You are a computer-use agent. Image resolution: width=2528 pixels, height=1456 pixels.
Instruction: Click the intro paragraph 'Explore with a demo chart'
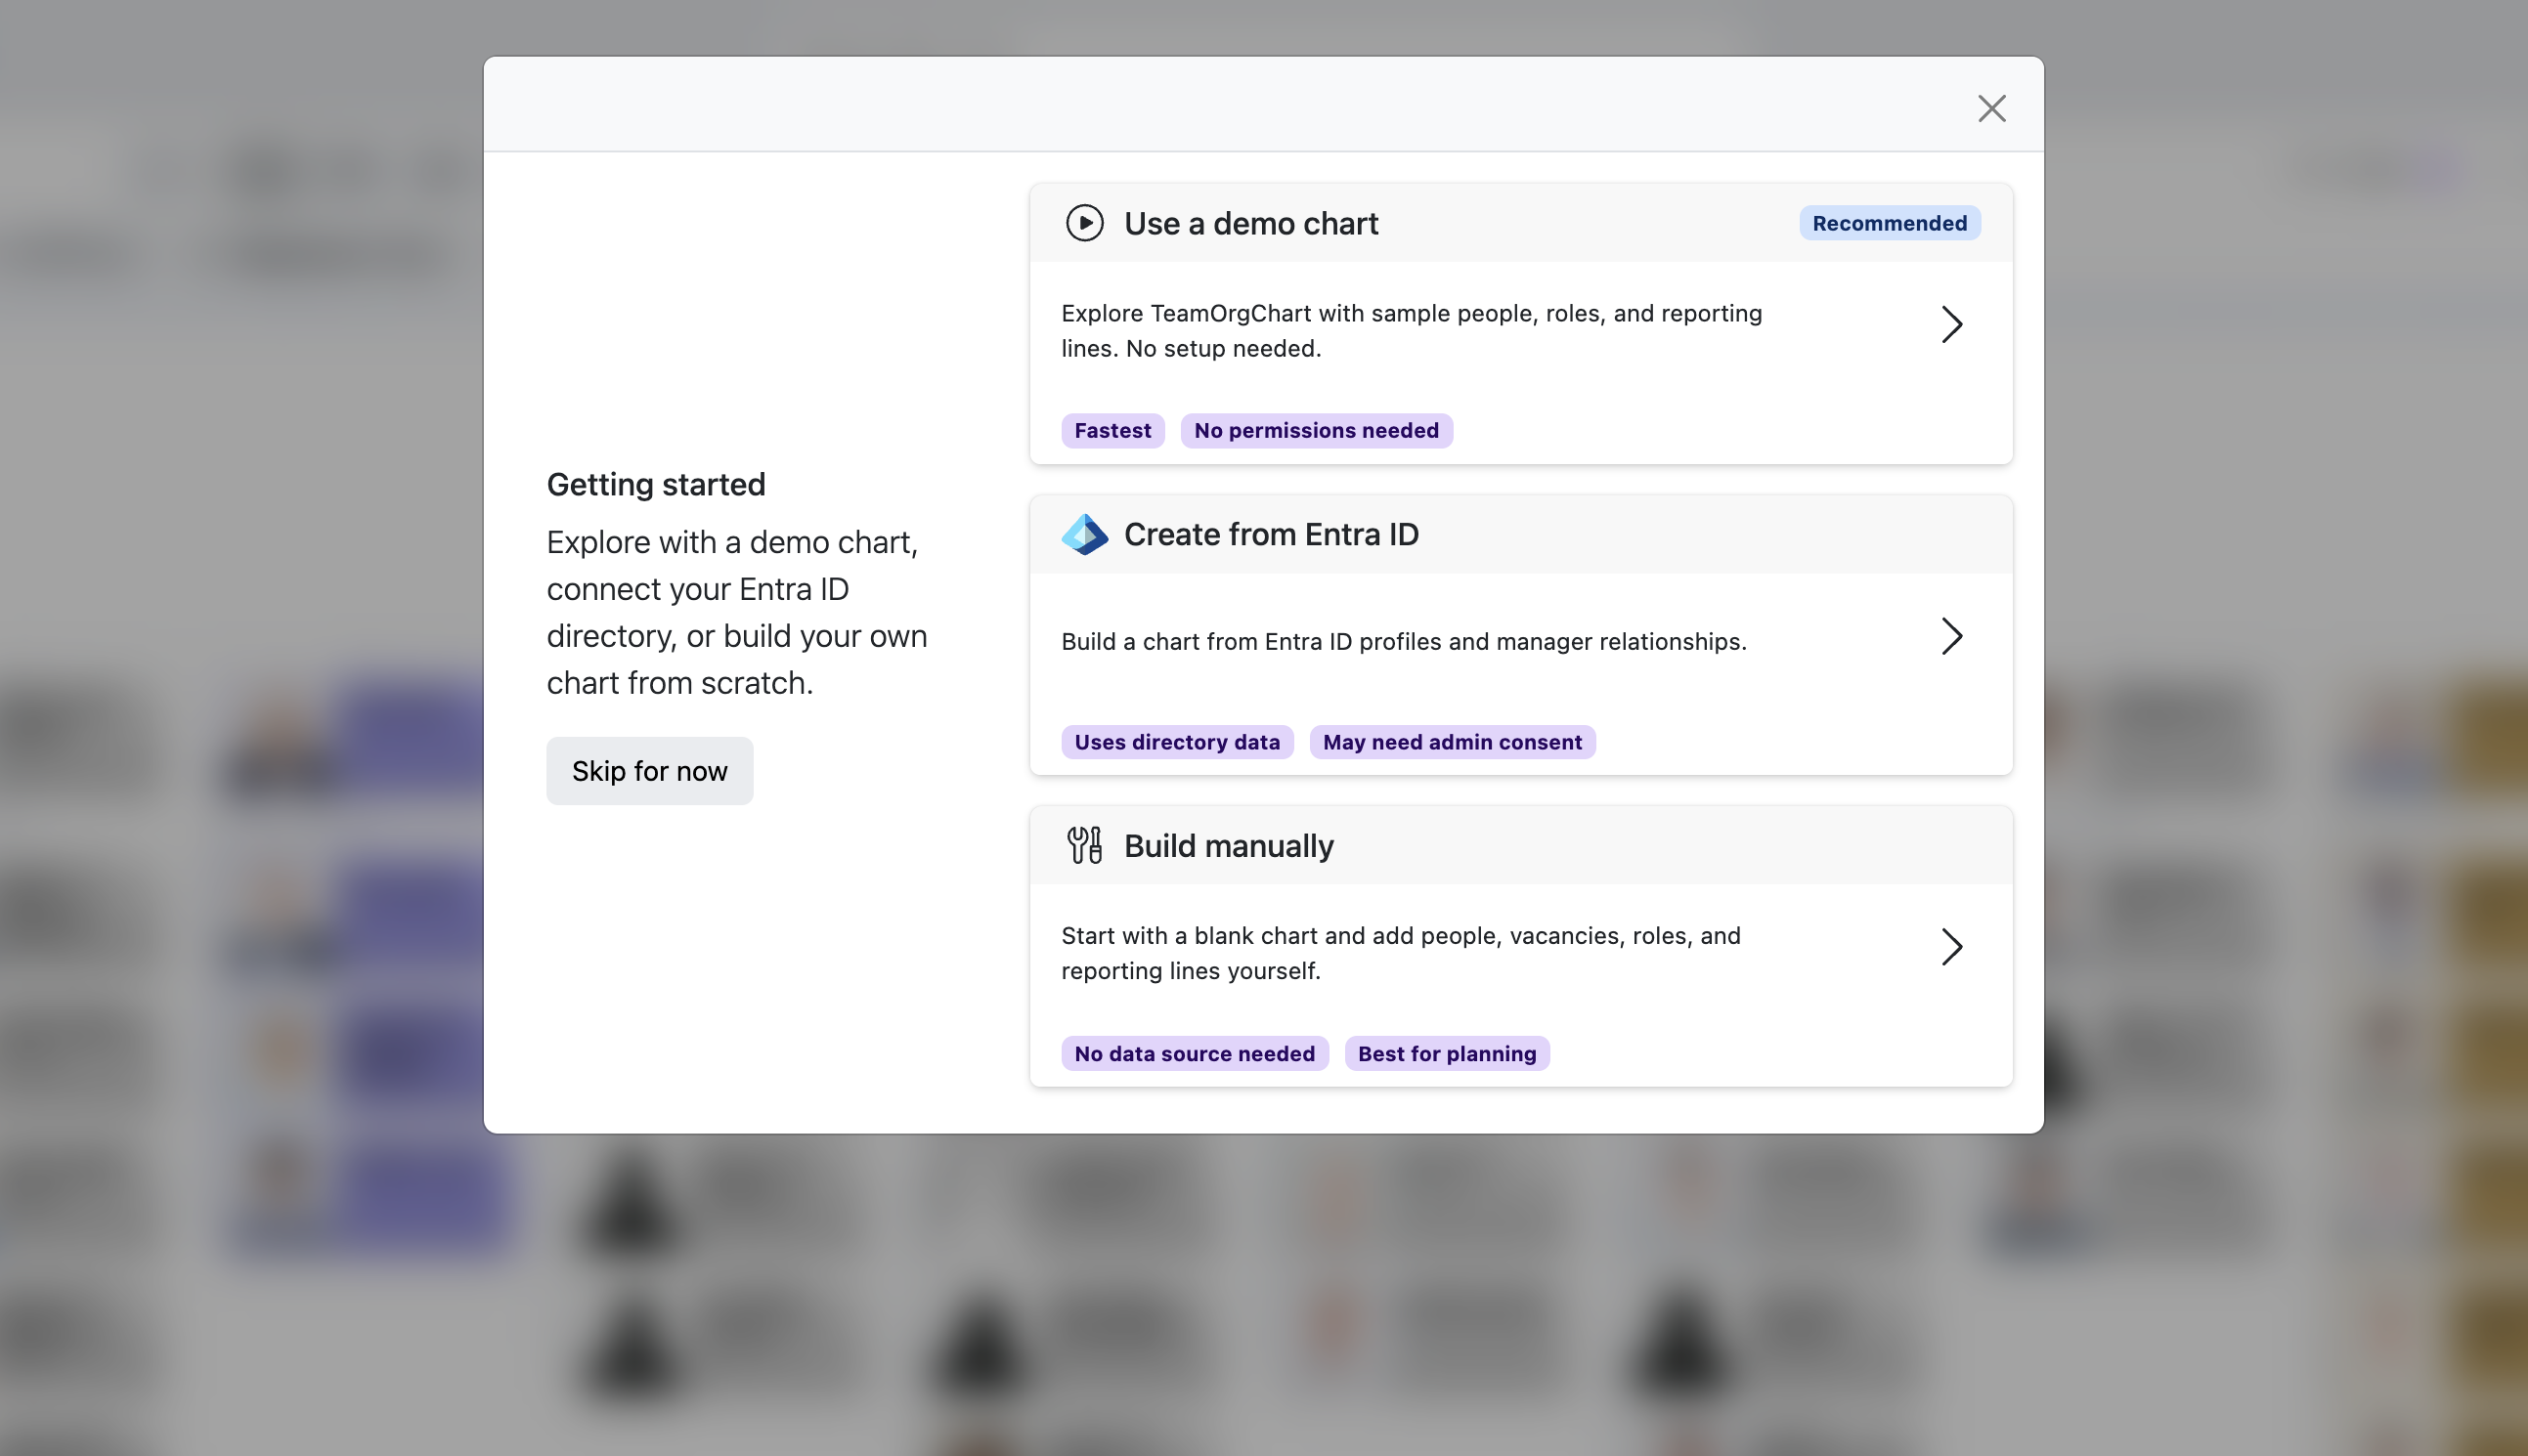click(x=737, y=612)
